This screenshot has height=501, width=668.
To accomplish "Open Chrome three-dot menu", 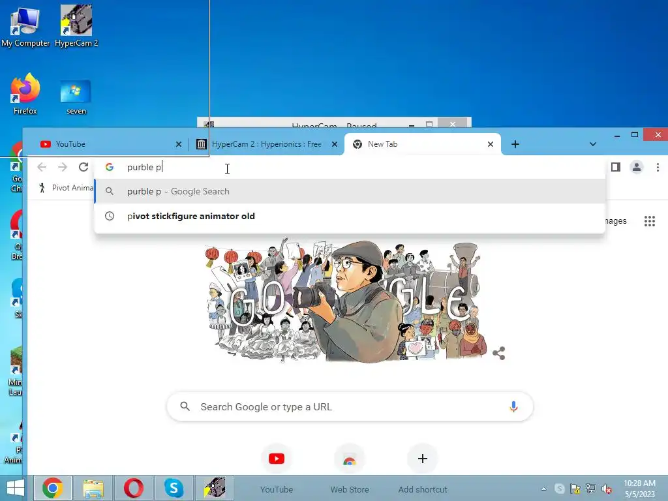I will (x=658, y=167).
